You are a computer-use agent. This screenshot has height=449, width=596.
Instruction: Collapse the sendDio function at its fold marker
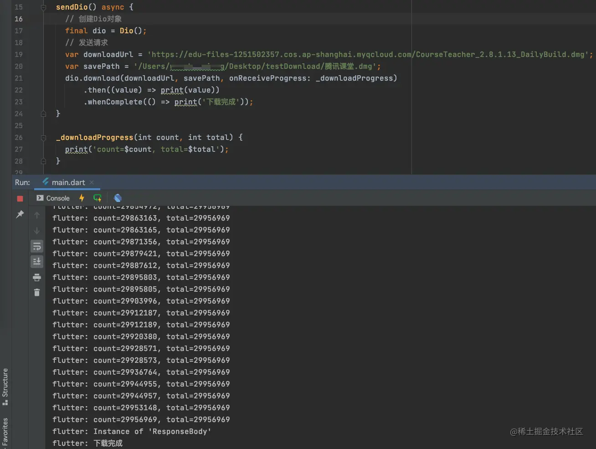pos(44,7)
